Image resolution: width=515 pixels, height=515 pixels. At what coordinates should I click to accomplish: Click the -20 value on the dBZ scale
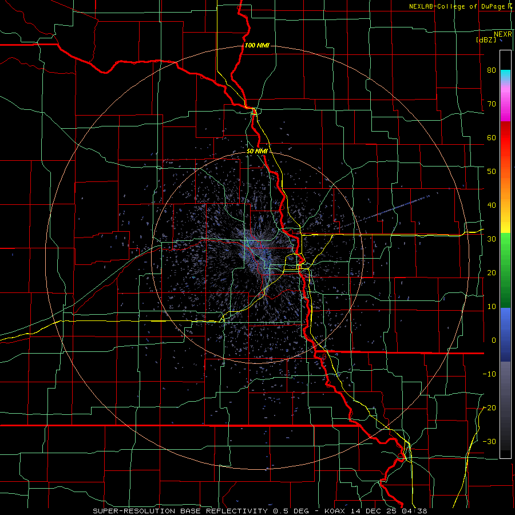click(489, 407)
